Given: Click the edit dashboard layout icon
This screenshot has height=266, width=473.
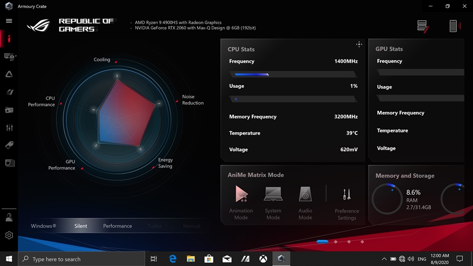Looking at the screenshot, I should pyautogui.click(x=423, y=26).
